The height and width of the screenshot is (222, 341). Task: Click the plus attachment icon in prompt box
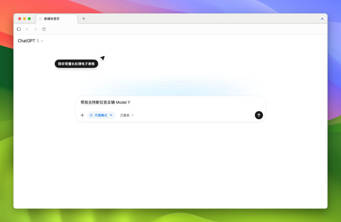82,115
